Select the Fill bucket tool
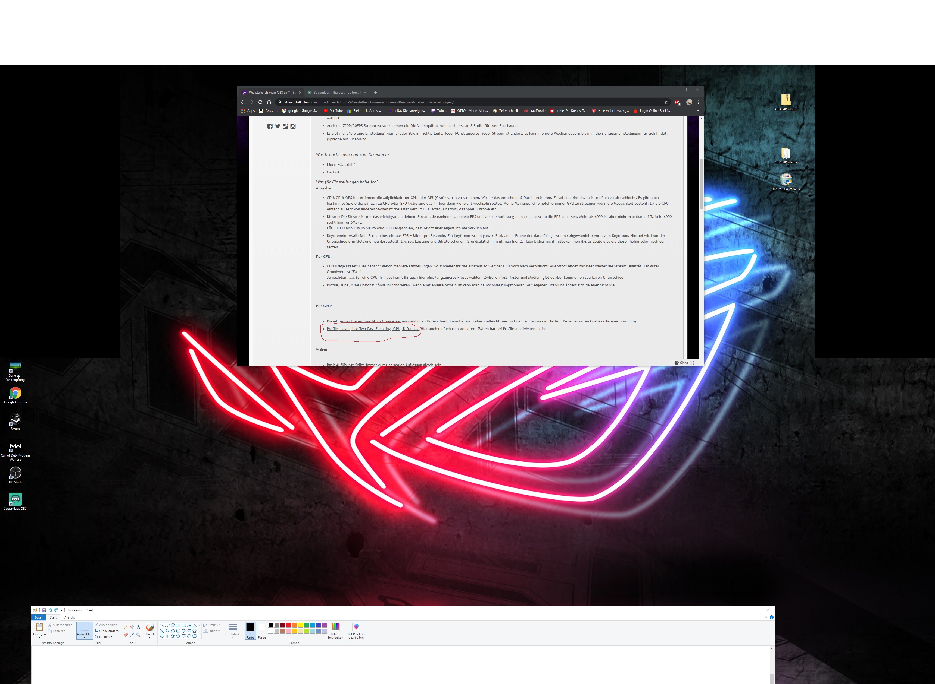The image size is (935, 684). 132,627
